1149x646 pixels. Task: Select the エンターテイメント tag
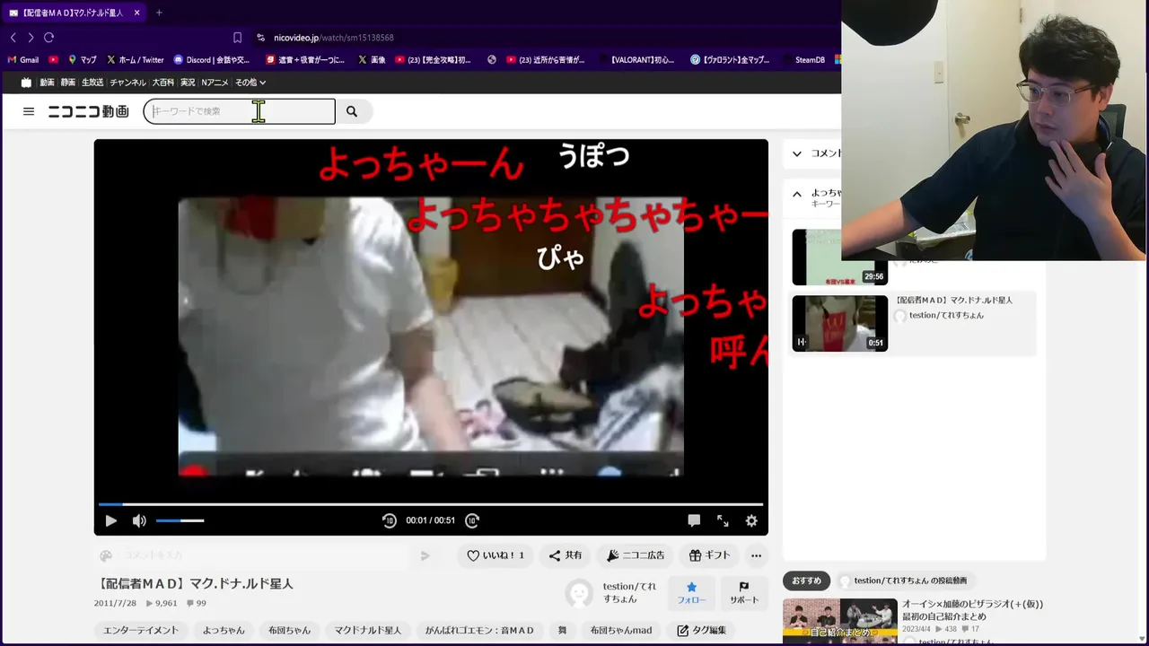tap(141, 630)
